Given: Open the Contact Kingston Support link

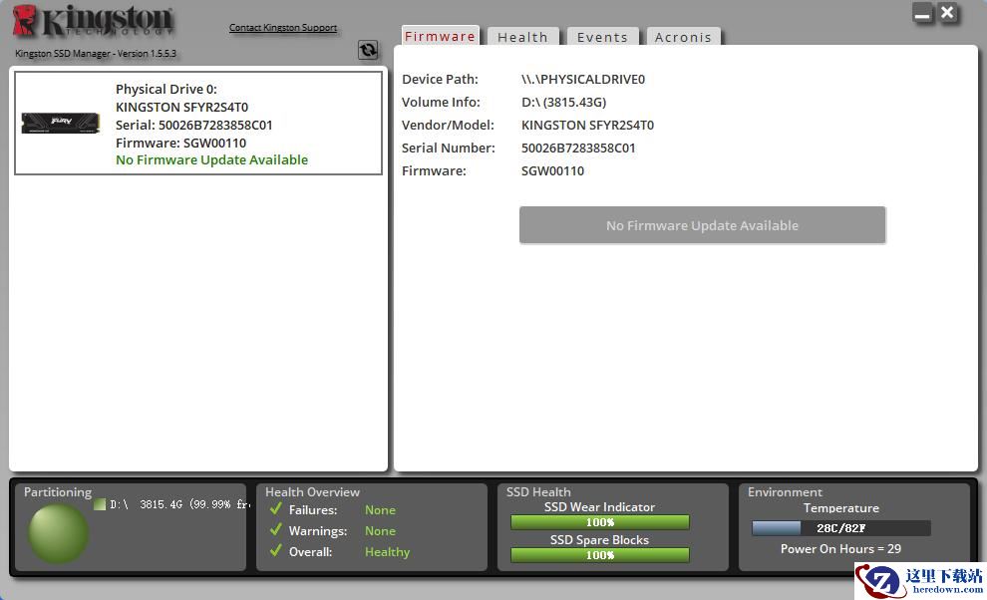Looking at the screenshot, I should (x=282, y=28).
